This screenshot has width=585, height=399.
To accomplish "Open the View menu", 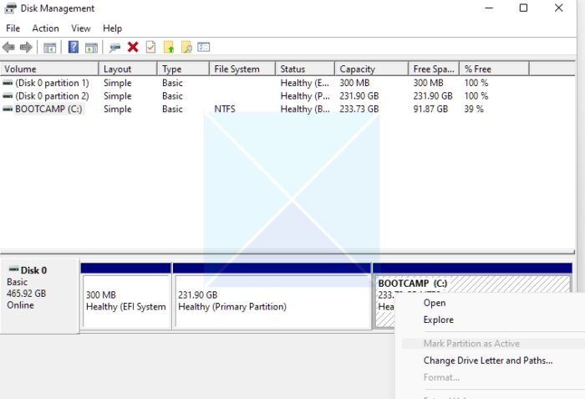I will (x=81, y=28).
